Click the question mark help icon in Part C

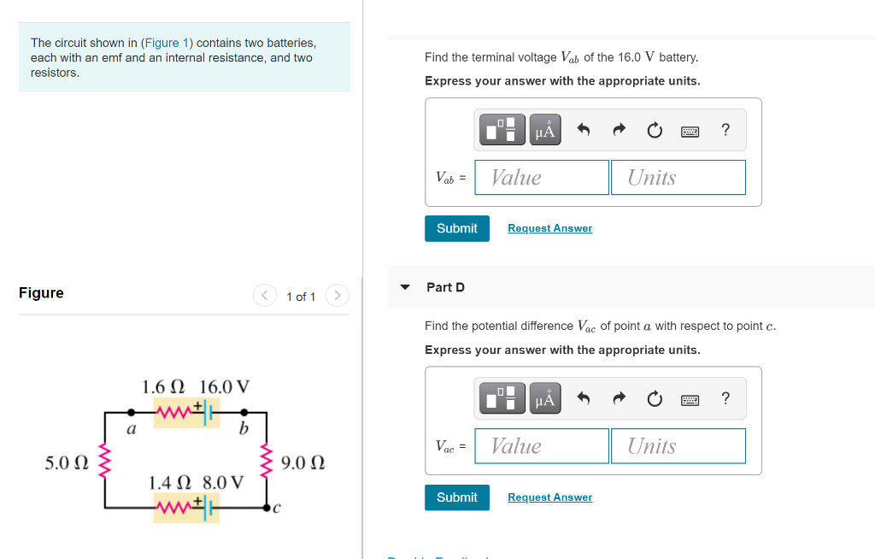point(725,129)
